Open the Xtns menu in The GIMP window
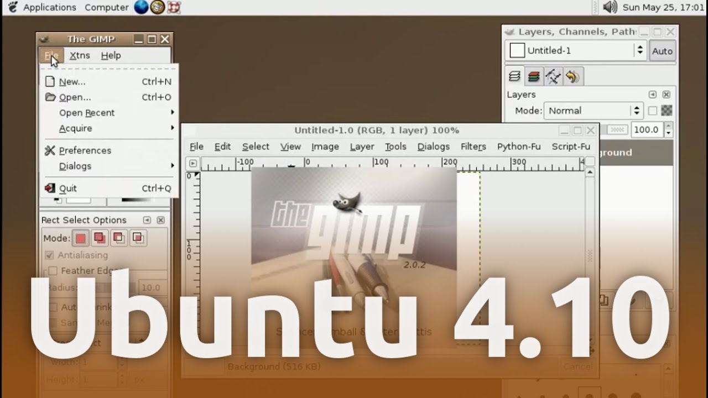Viewport: 708px width, 398px height. pyautogui.click(x=80, y=55)
